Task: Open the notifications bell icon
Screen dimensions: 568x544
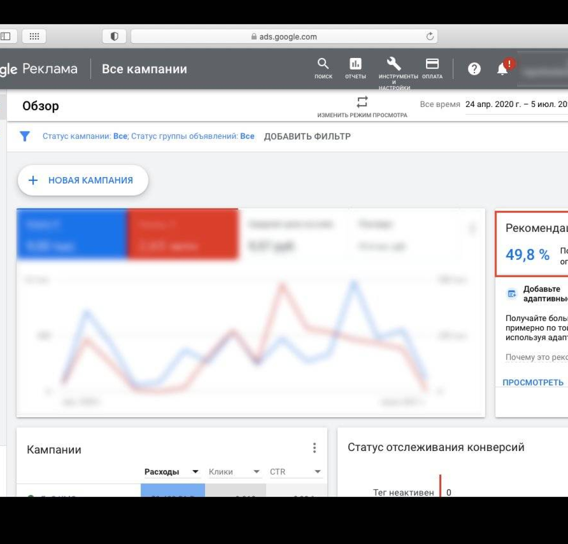Action: point(503,69)
